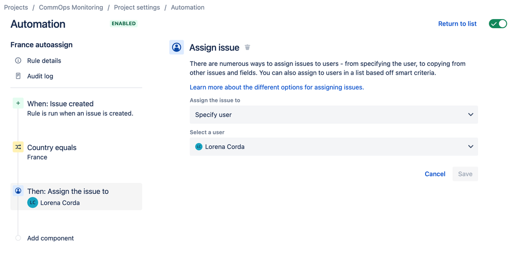The height and width of the screenshot is (257, 513).
Task: Click Return to list link
Action: (457, 24)
